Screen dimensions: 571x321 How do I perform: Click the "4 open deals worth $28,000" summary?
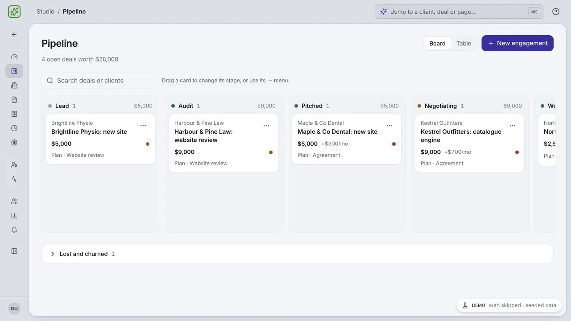80,59
